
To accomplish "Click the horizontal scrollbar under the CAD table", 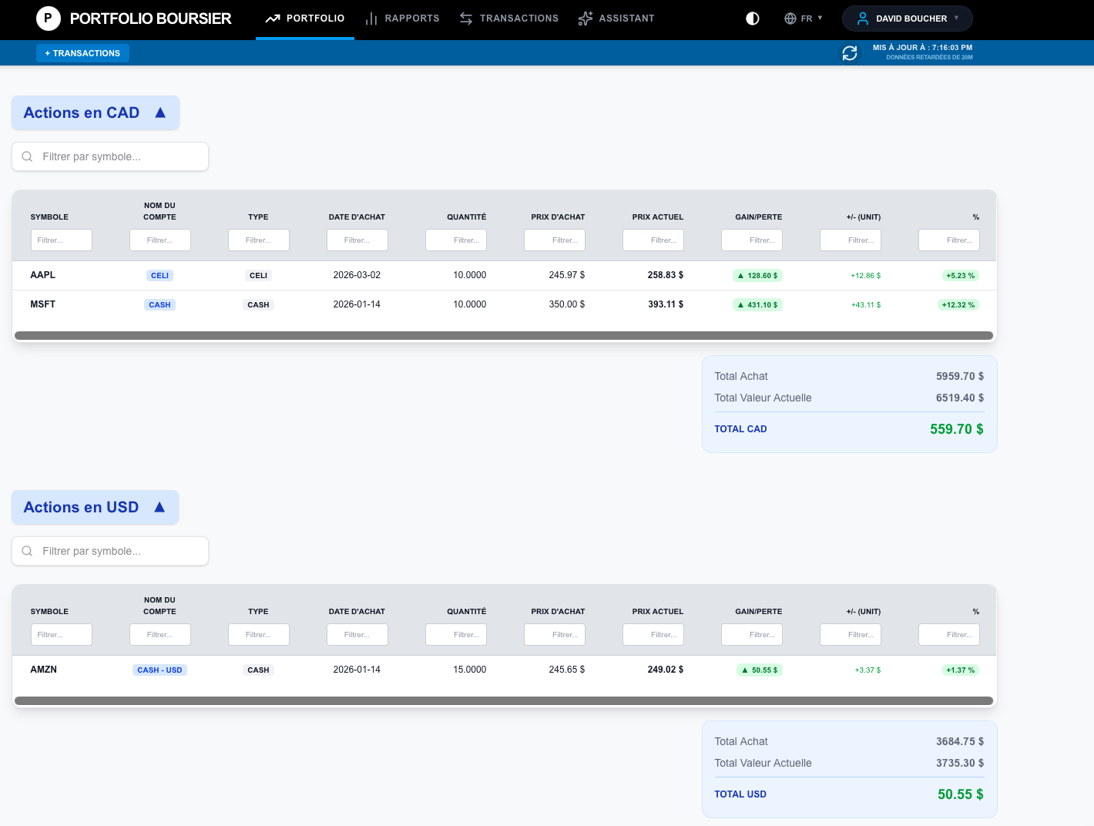I will point(505,335).
